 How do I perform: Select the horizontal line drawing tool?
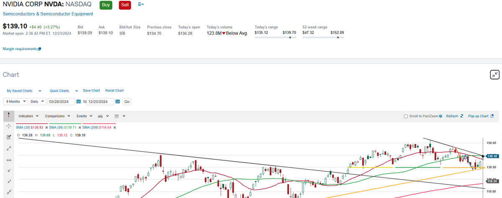(8, 159)
